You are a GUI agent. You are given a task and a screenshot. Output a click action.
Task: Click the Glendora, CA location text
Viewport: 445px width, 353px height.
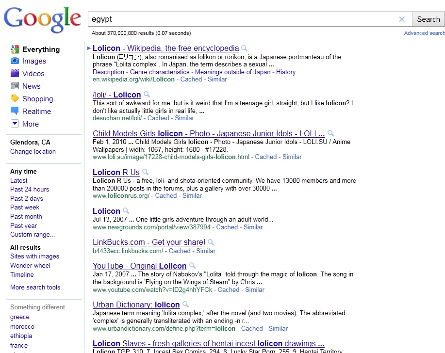30,143
